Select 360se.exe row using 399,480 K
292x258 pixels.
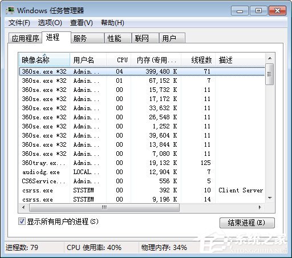141,71
